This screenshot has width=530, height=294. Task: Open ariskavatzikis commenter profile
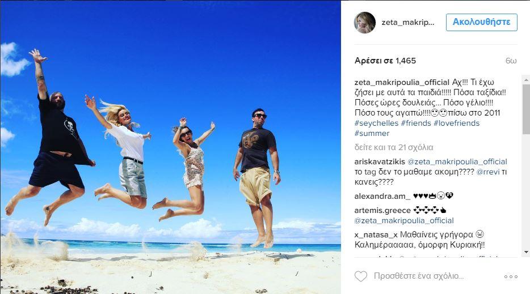click(380, 161)
